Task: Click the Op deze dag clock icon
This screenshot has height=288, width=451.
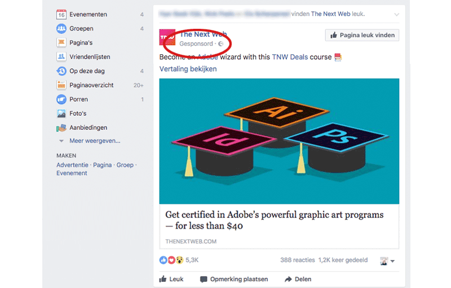Action: click(61, 71)
